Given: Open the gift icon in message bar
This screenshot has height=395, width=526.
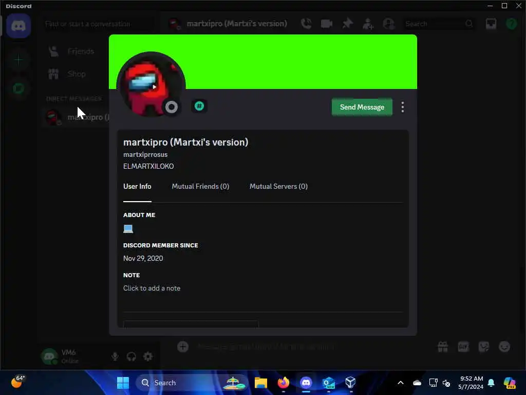Looking at the screenshot, I should pos(443,347).
